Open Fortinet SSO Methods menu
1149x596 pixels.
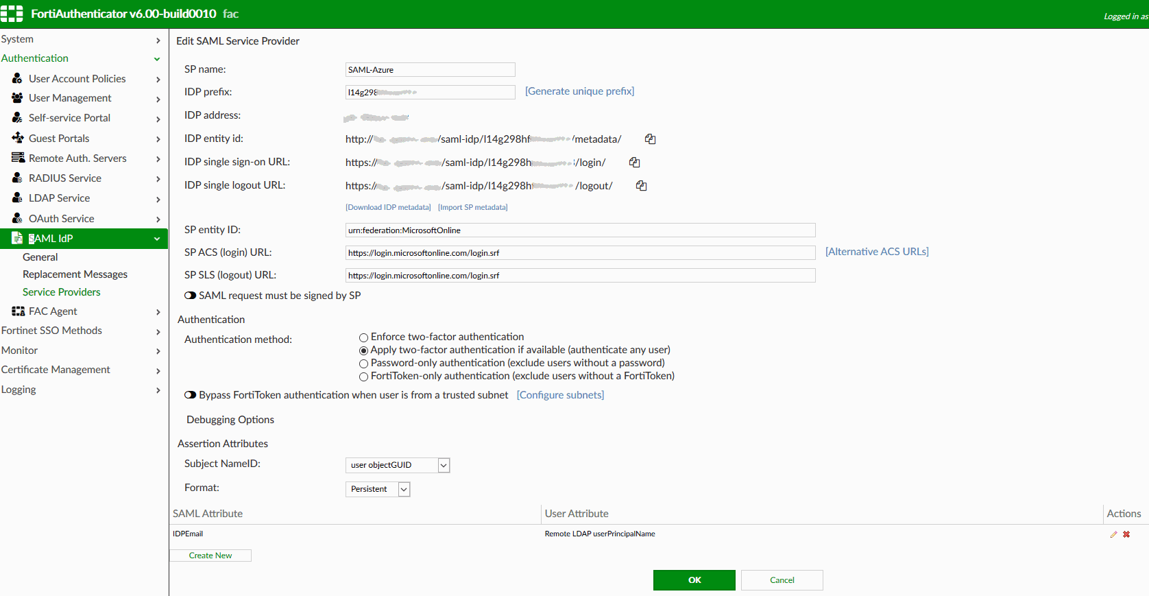51,331
